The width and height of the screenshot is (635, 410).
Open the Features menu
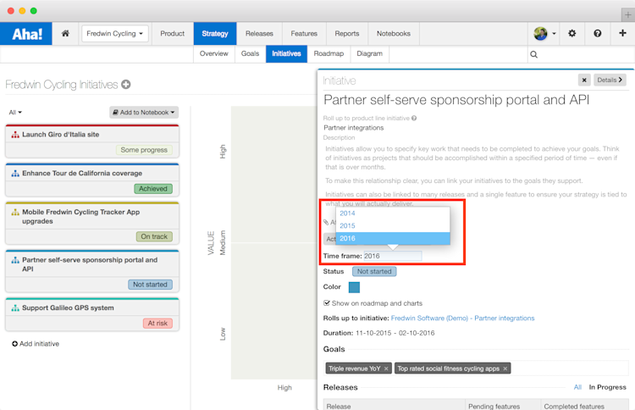click(304, 34)
